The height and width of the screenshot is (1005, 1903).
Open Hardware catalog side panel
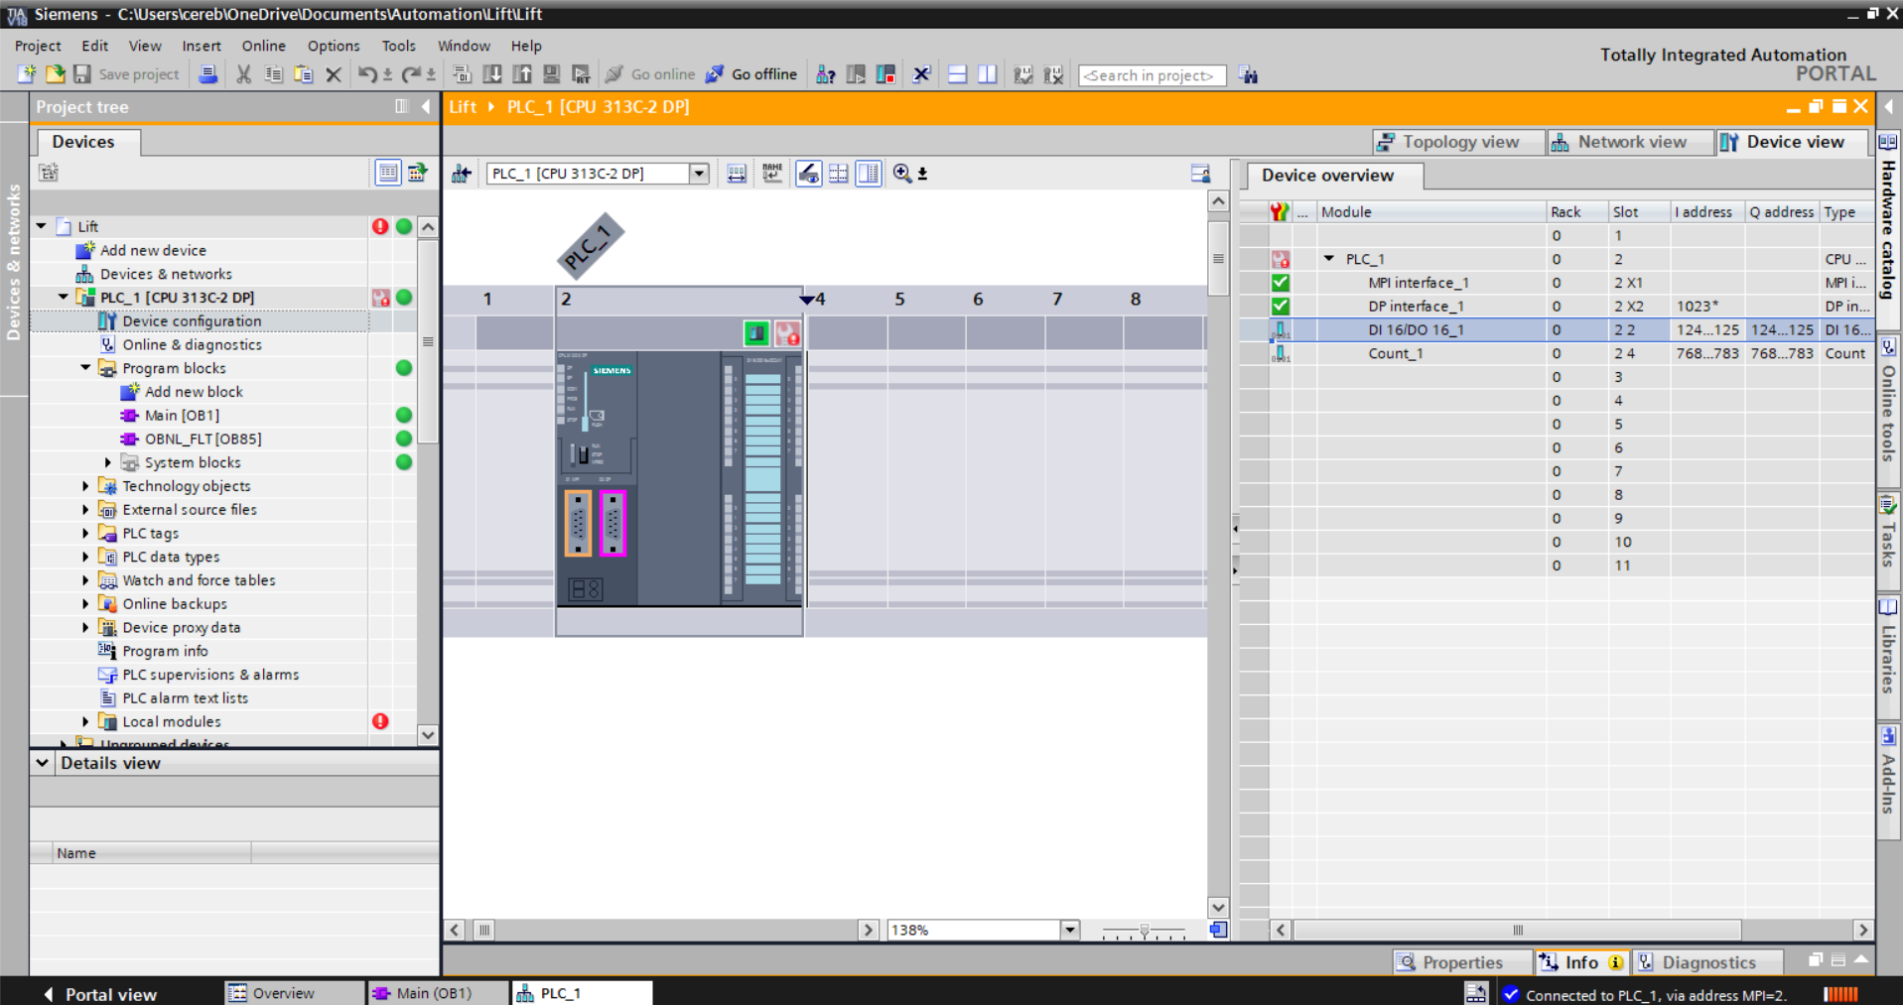[x=1888, y=218]
